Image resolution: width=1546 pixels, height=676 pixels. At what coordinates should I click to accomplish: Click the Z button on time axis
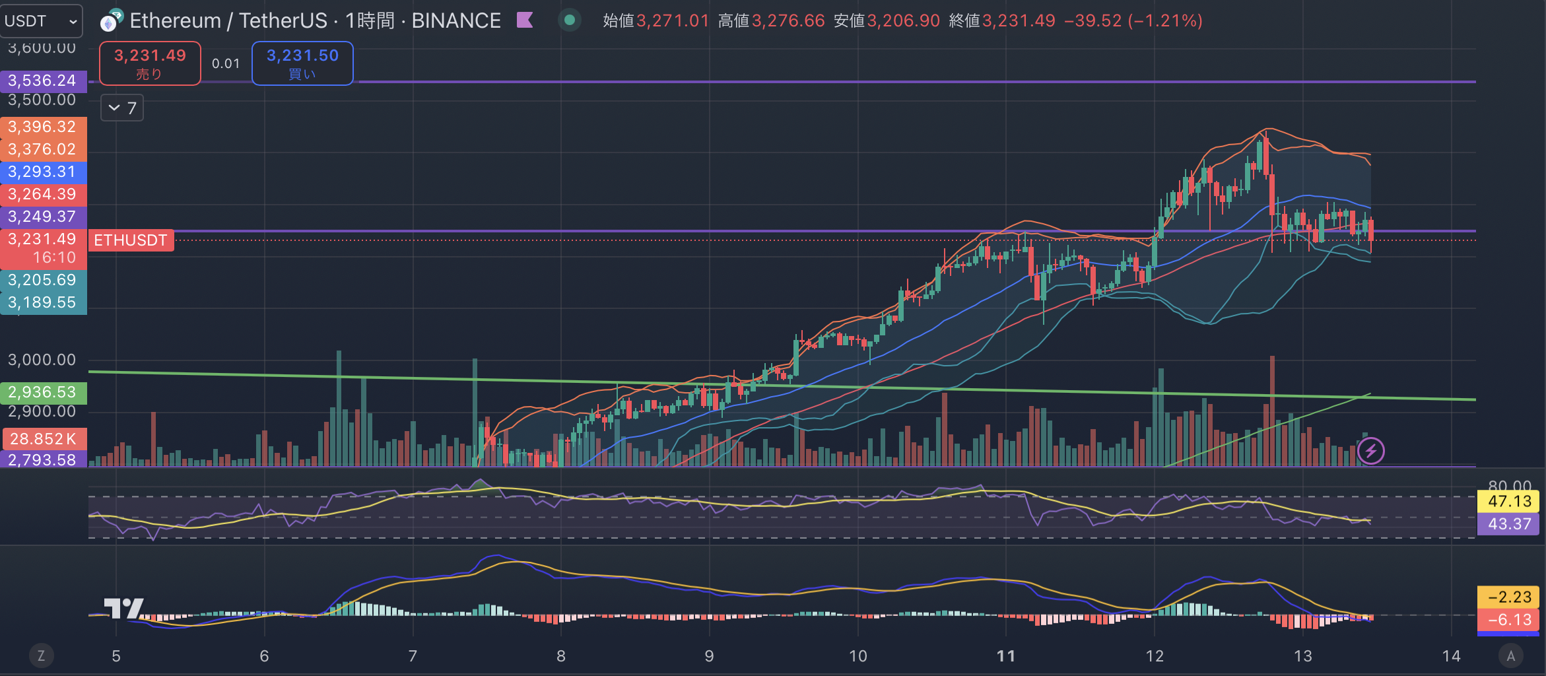coord(41,656)
